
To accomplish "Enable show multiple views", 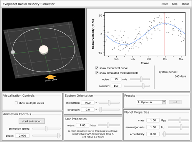I will point(16,103).
